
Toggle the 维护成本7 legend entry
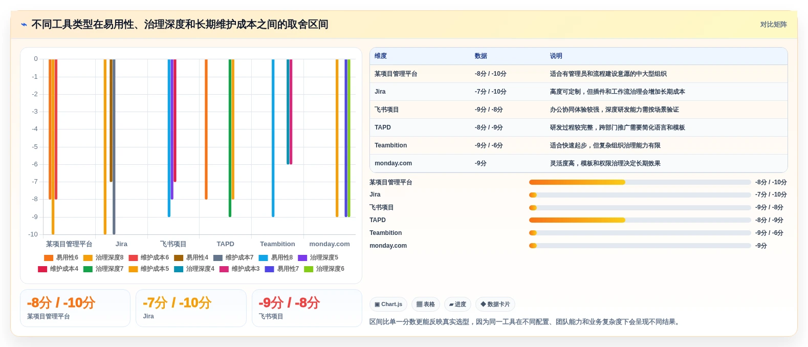tap(233, 258)
